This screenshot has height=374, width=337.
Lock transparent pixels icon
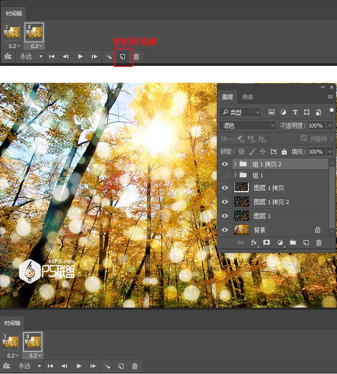pos(242,152)
